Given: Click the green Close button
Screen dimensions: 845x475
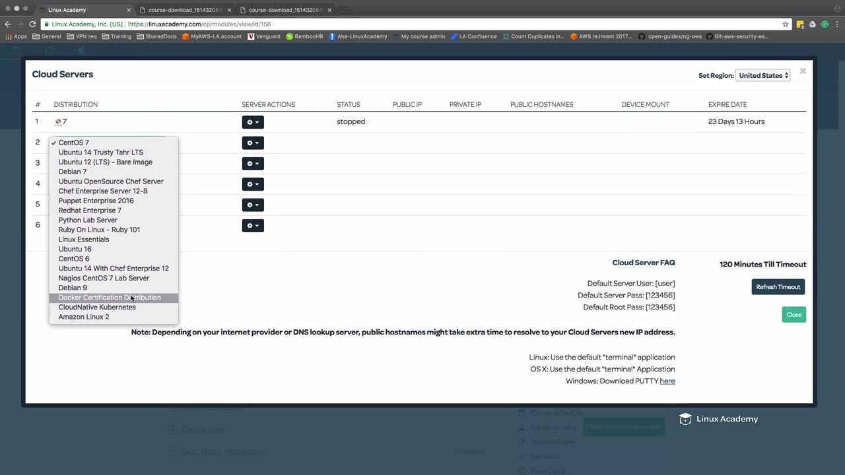Looking at the screenshot, I should pos(794,315).
